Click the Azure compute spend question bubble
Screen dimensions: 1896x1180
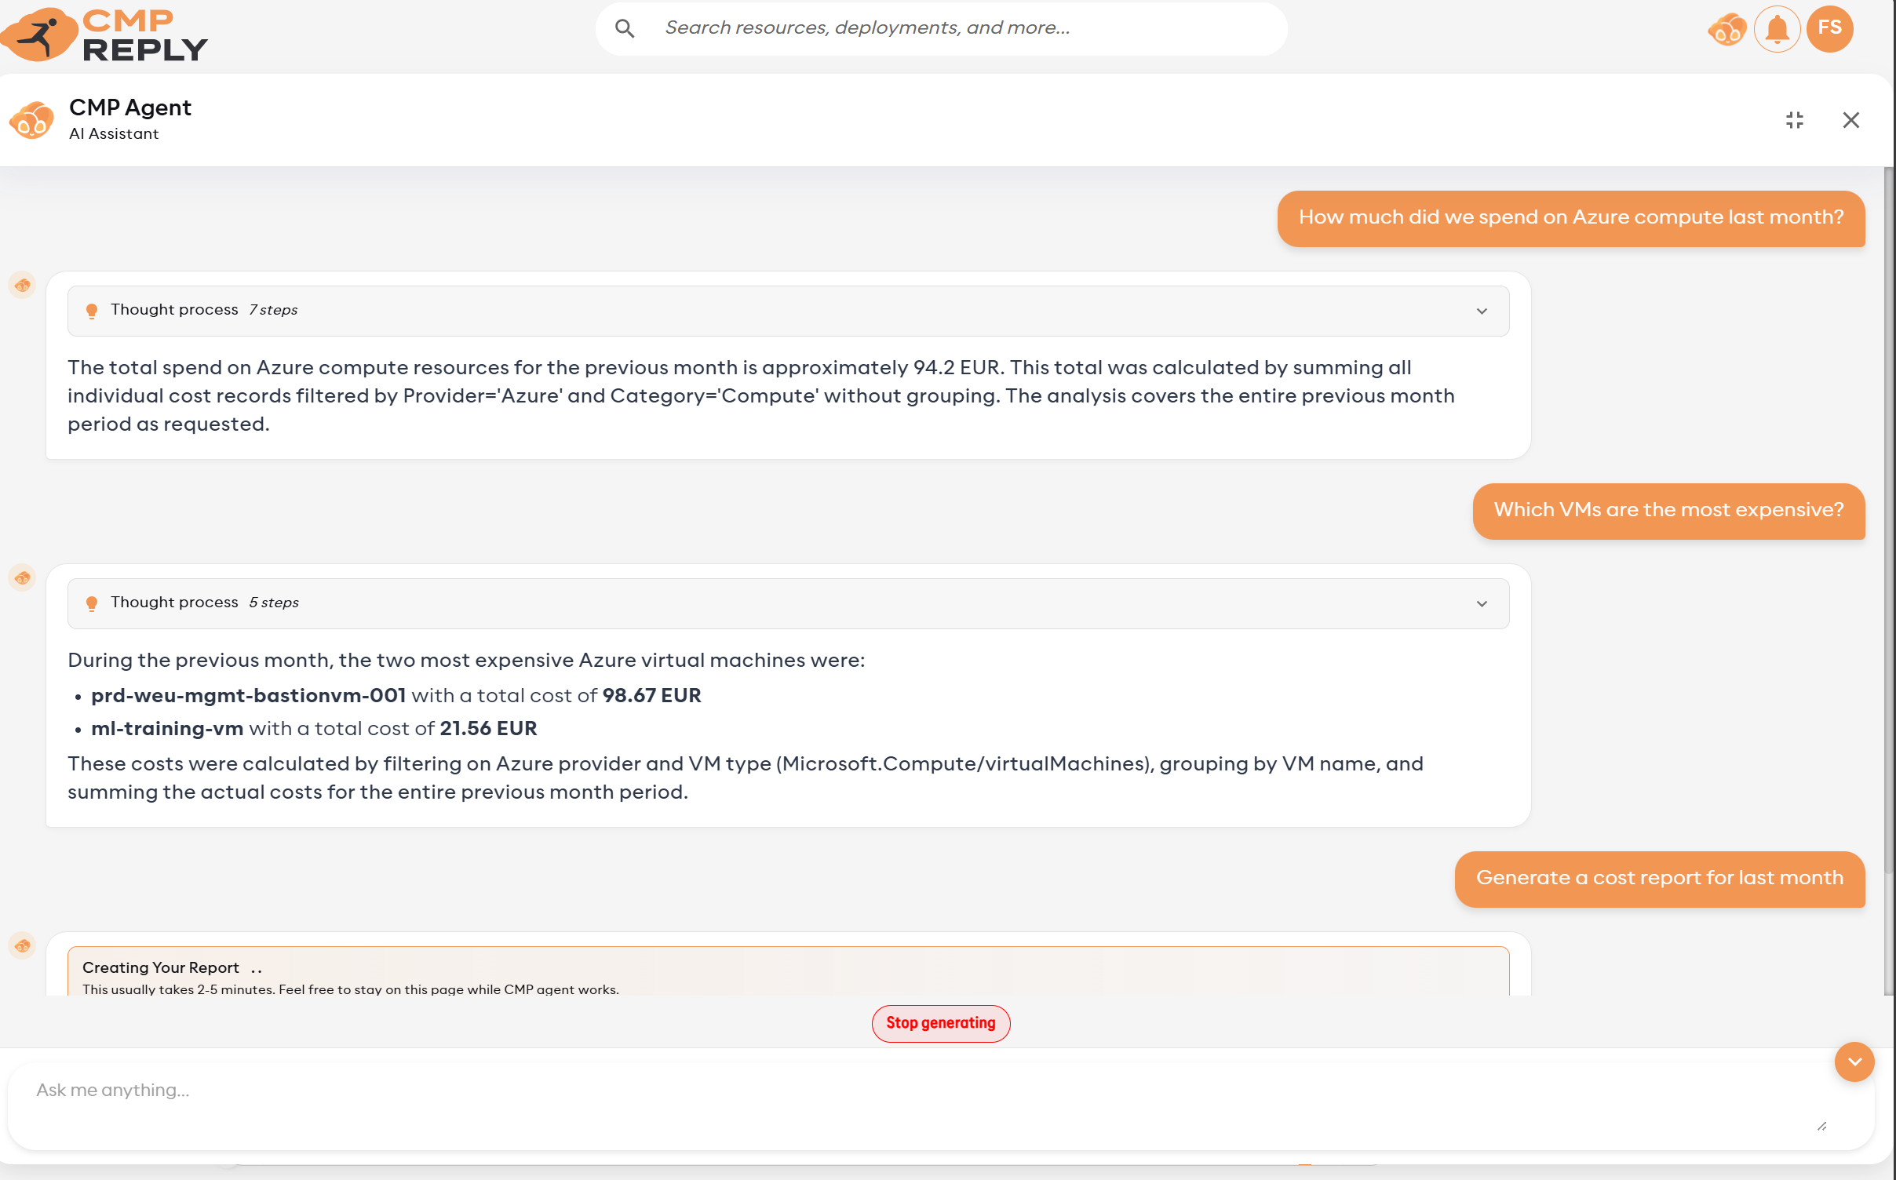(x=1570, y=218)
